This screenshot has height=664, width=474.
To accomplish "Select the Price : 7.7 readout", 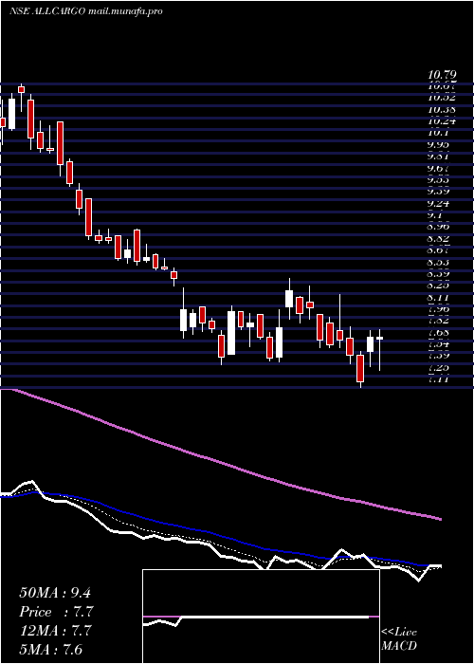I will tap(56, 612).
